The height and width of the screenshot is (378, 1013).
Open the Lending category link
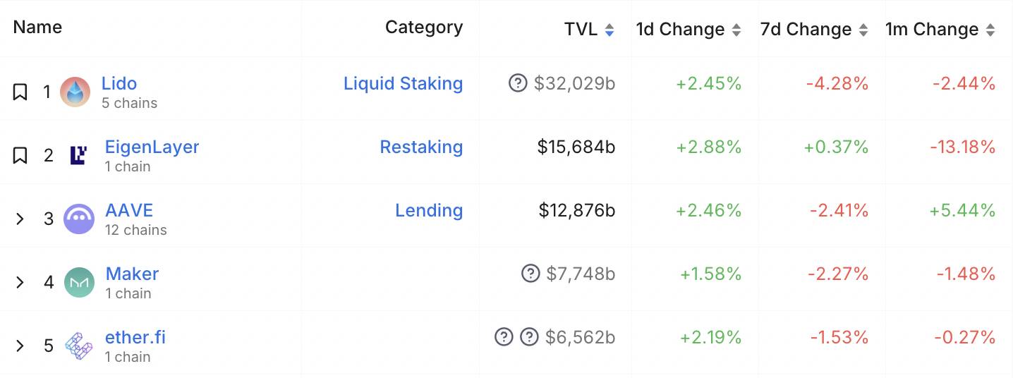click(x=429, y=210)
